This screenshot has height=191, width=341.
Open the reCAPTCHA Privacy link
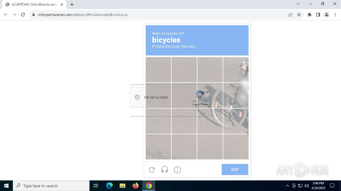(196, 105)
